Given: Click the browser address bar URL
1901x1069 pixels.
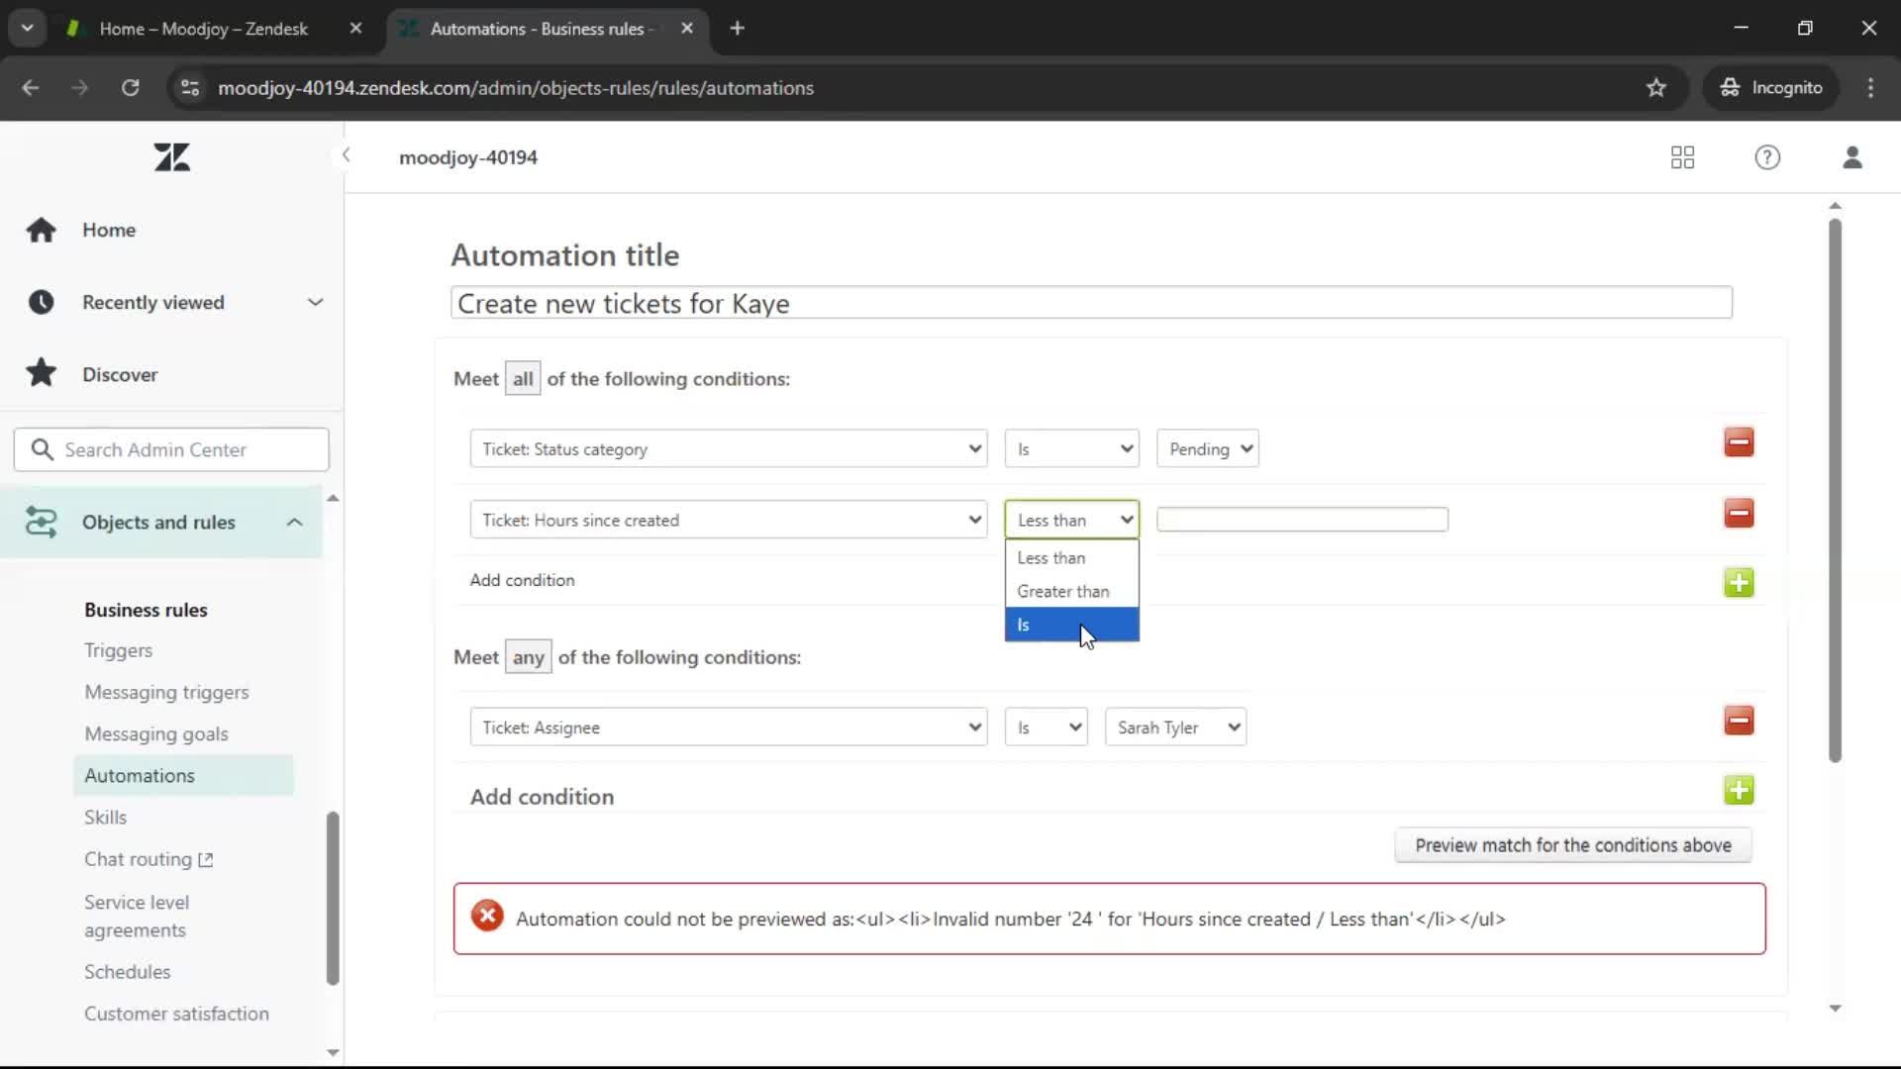Looking at the screenshot, I should [516, 88].
